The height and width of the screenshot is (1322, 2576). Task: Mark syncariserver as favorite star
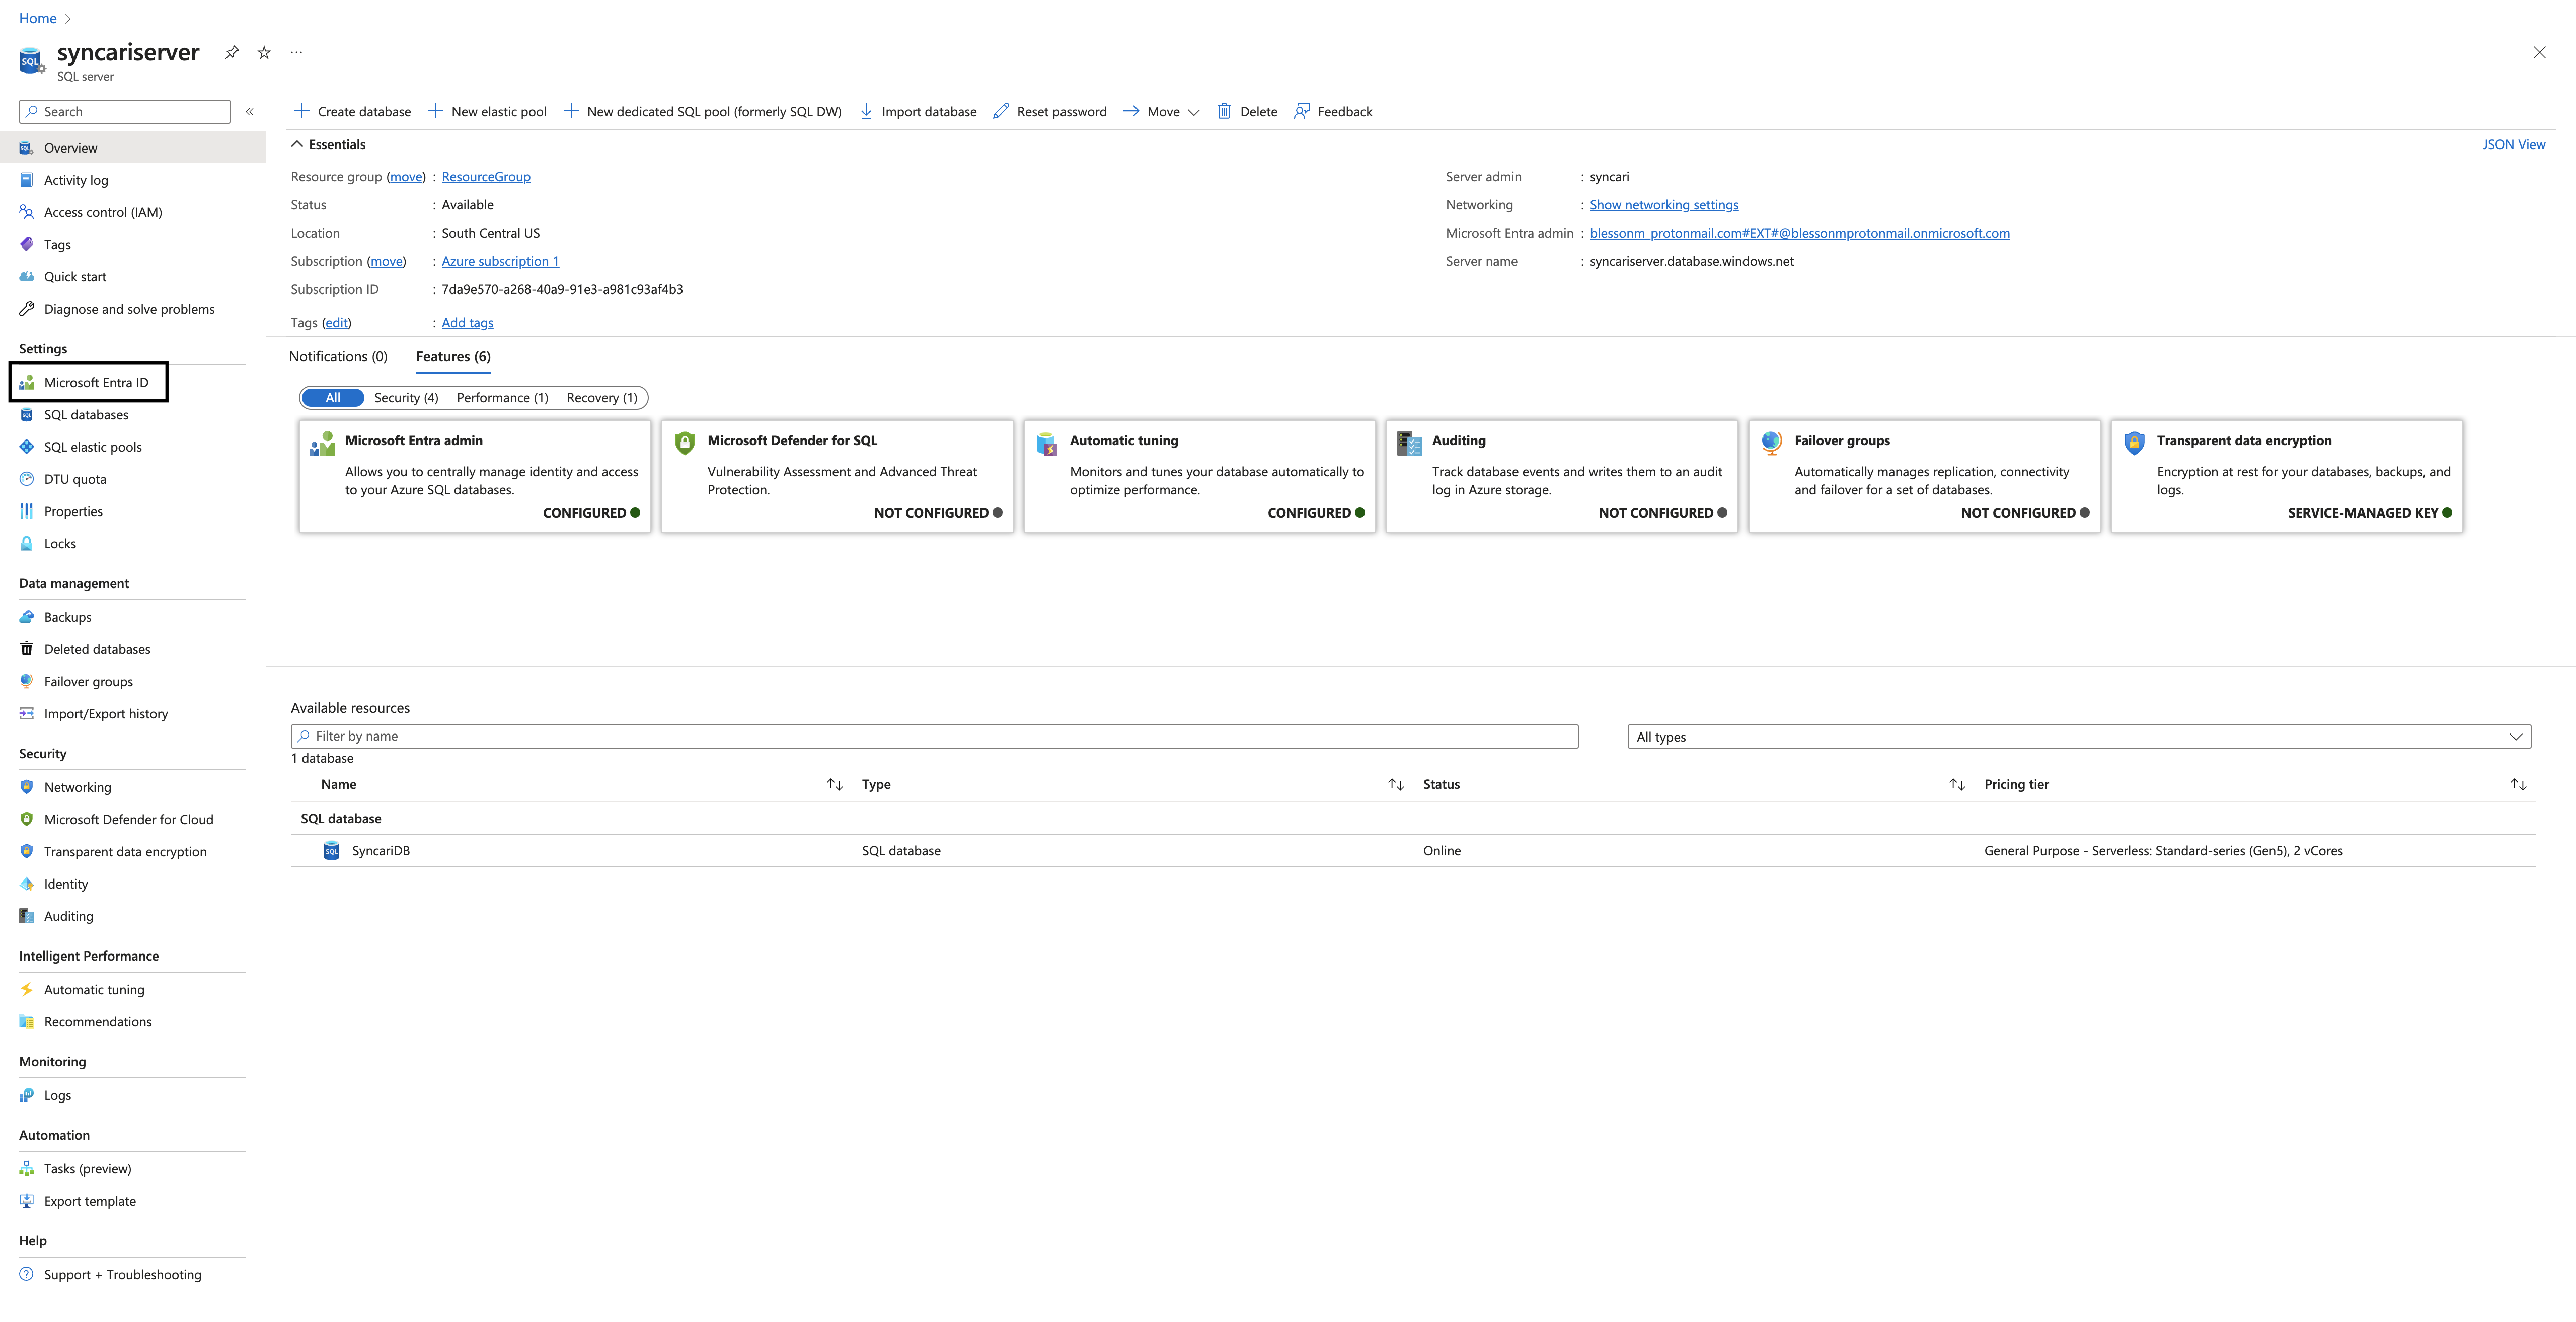264,52
